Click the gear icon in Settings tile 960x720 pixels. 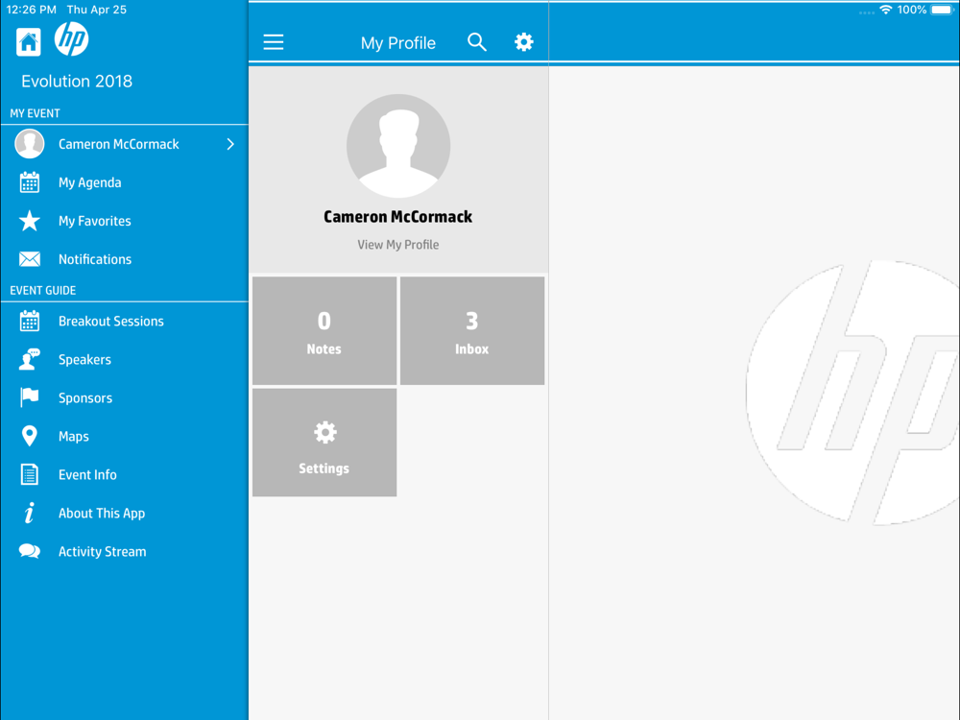325,432
